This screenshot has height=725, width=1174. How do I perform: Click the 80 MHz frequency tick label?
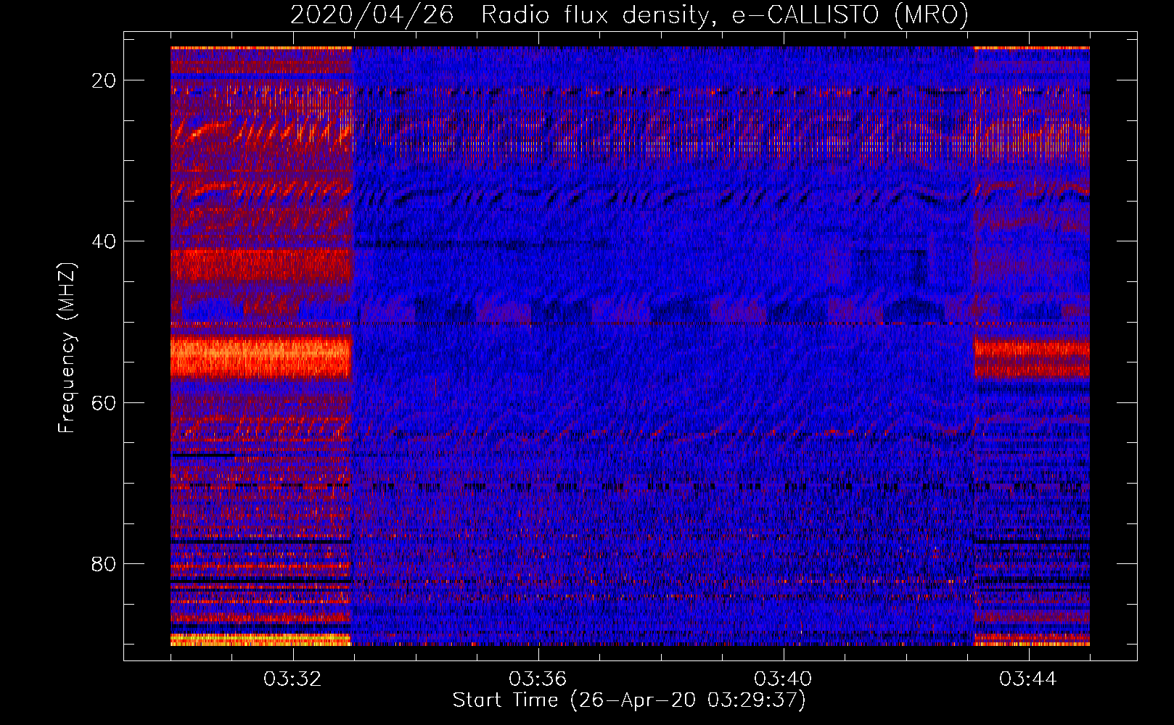[x=104, y=563]
